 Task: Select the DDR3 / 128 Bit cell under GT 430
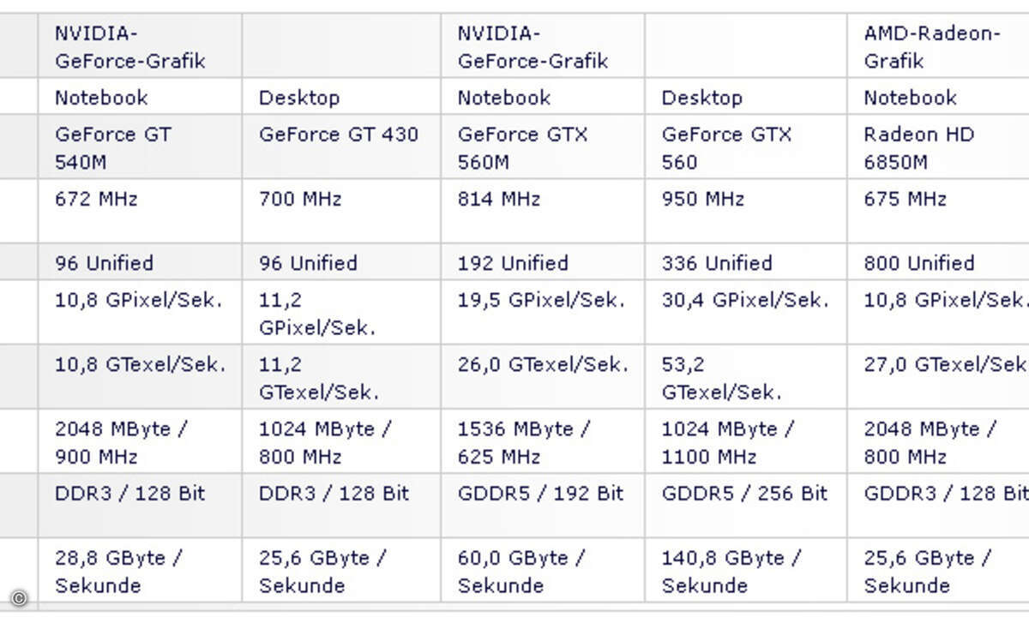point(341,505)
